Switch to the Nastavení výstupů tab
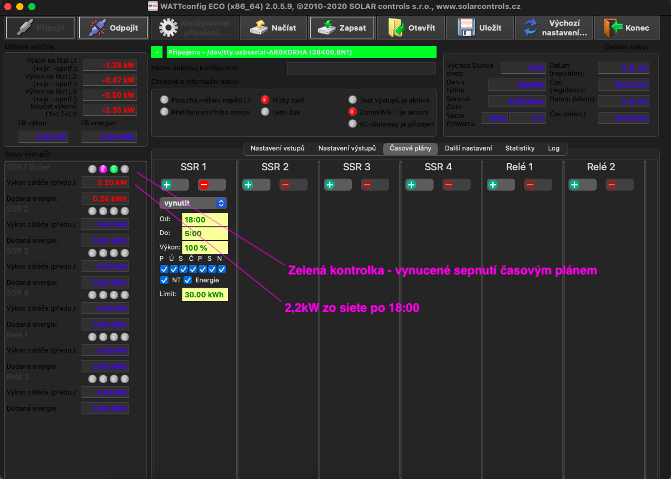This screenshot has height=479, width=671. tap(347, 149)
